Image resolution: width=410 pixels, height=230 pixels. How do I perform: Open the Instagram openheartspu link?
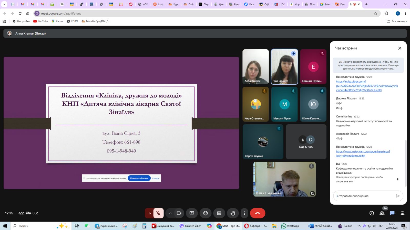(x=363, y=151)
